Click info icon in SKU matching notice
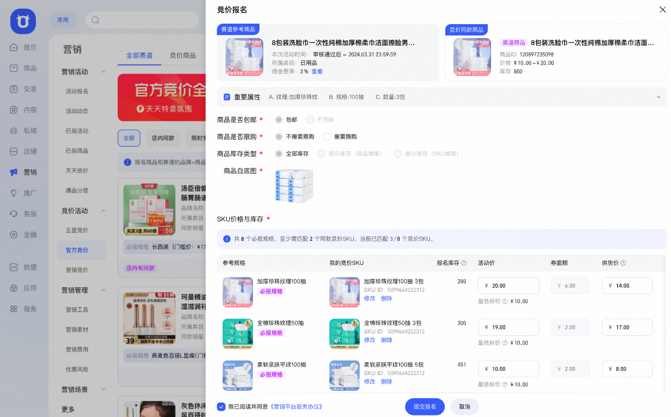Image resolution: width=671 pixels, height=417 pixels. tap(227, 239)
